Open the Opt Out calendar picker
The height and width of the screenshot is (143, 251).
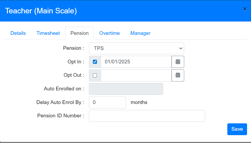pyautogui.click(x=178, y=75)
